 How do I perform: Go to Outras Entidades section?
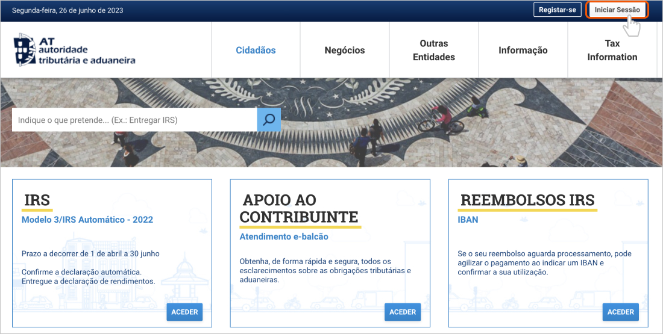(434, 51)
